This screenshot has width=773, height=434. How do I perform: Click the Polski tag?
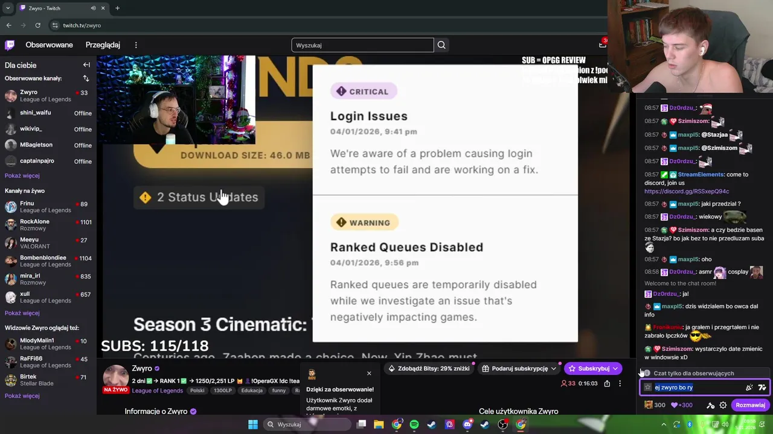coord(197,391)
